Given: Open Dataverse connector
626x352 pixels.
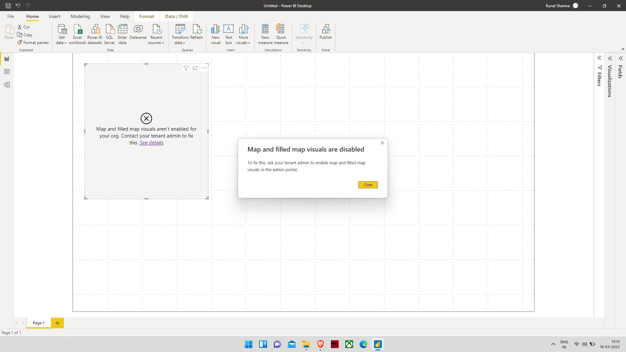Looking at the screenshot, I should pyautogui.click(x=138, y=32).
